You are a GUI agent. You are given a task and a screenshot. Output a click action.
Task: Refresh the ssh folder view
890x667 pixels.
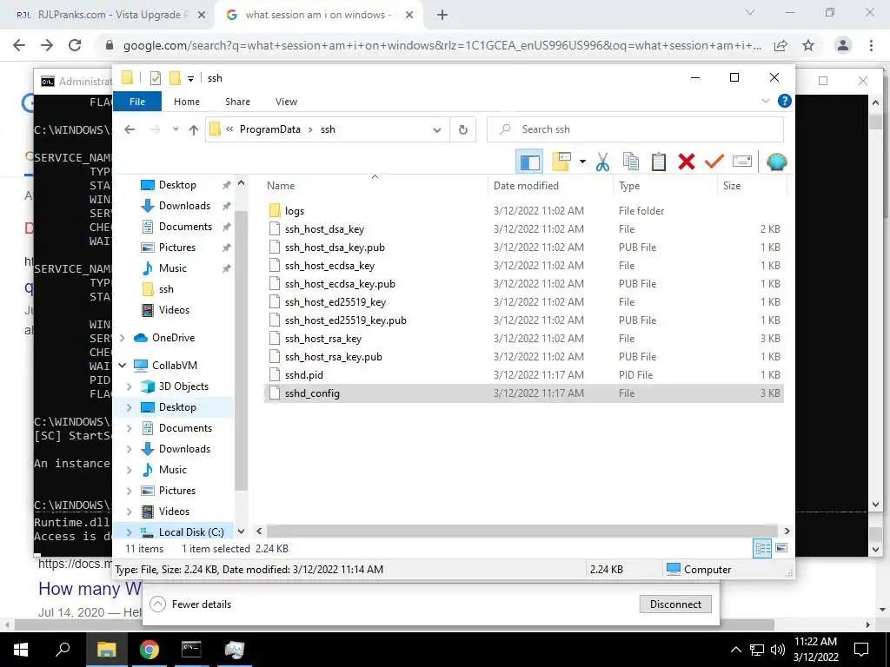[x=463, y=130]
